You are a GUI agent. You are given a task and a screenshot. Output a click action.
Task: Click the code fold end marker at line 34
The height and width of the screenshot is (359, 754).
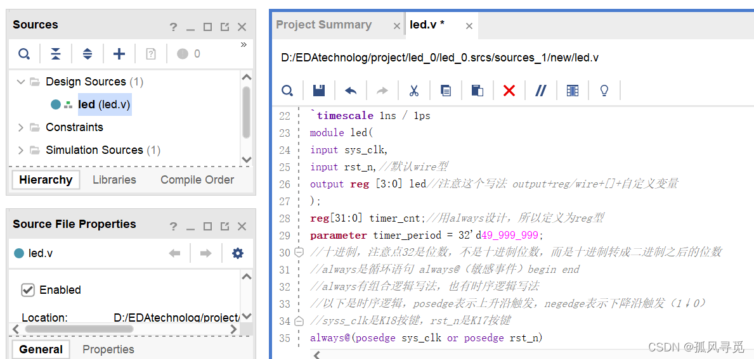click(299, 321)
